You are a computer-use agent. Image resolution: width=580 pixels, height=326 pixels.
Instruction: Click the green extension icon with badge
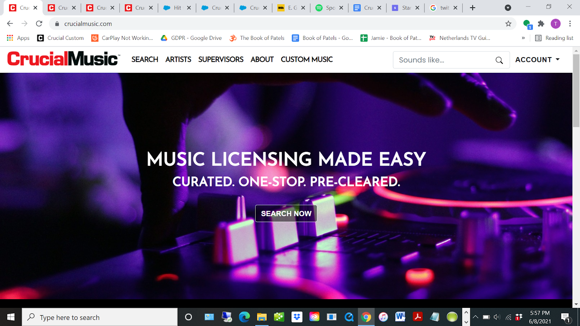click(x=527, y=24)
